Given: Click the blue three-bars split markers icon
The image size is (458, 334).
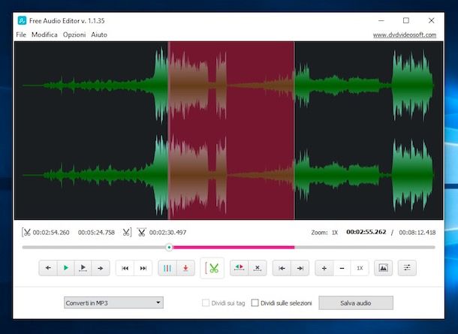Looking at the screenshot, I should (x=167, y=268).
